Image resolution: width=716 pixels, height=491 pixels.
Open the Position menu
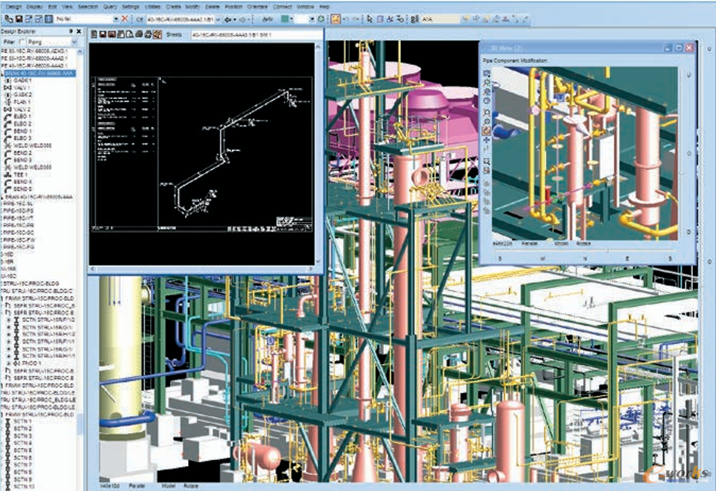pos(233,7)
